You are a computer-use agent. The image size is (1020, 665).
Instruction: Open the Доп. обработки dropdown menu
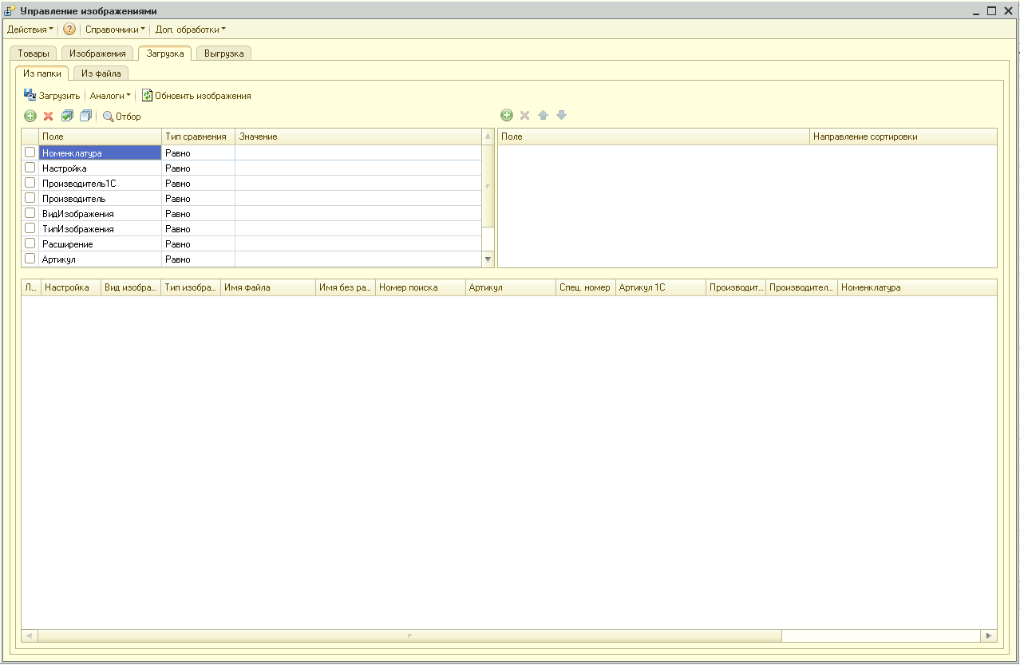click(x=190, y=30)
